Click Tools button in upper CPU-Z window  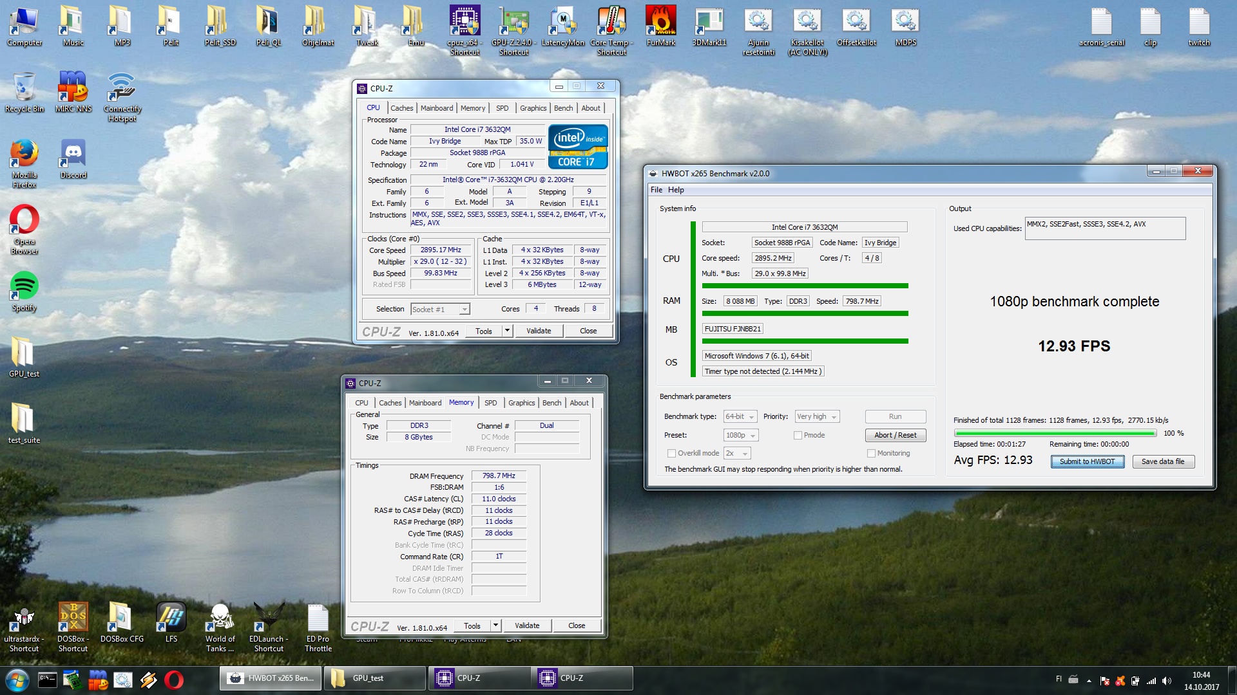(x=483, y=331)
